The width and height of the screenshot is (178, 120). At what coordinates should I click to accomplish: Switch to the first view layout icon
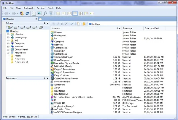tap(58, 14)
